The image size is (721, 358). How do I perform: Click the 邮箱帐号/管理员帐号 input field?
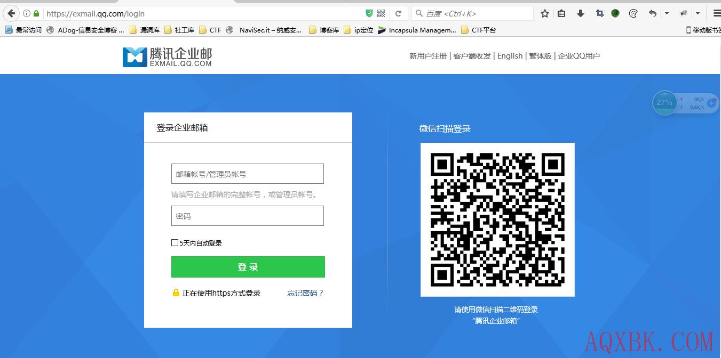[x=248, y=174]
